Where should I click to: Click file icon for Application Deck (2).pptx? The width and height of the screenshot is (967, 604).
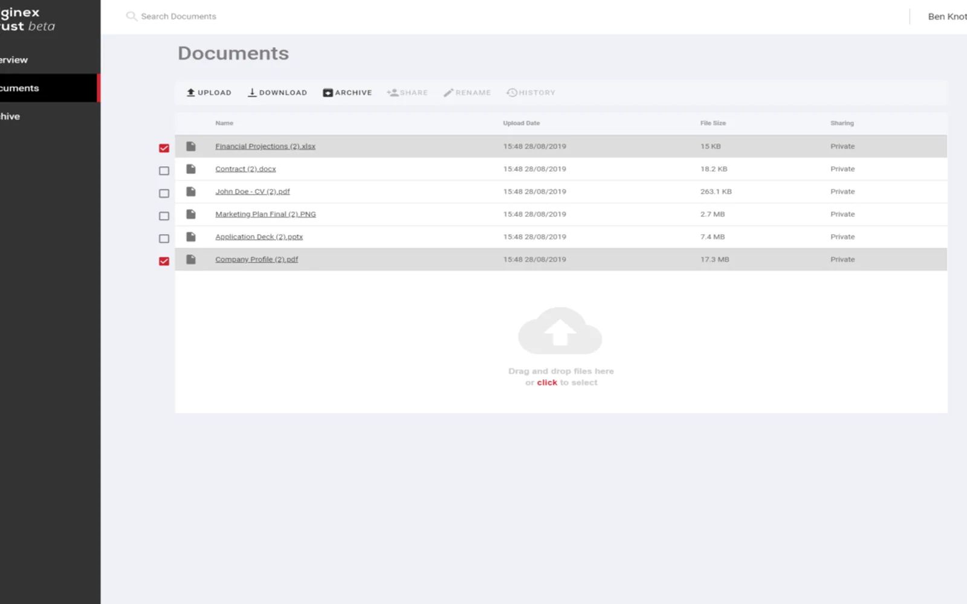(x=191, y=237)
